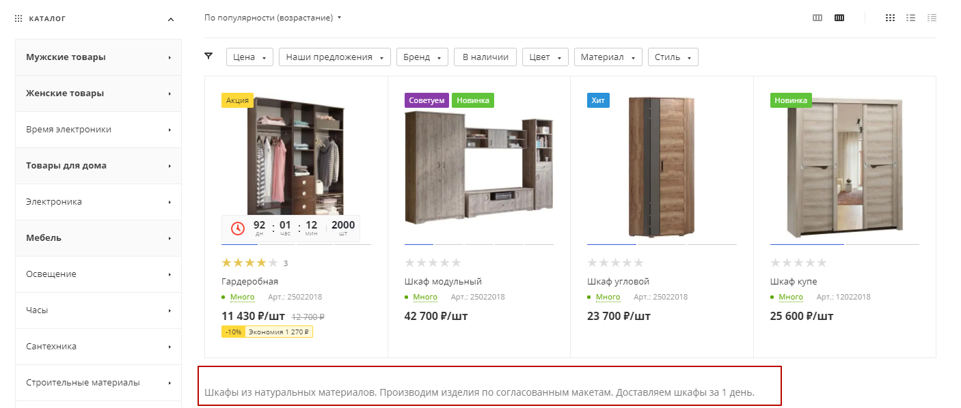Viewport: 961px width, 408px height.
Task: Collapse the КАТАЛОГ menu chevron
Action: tap(171, 19)
